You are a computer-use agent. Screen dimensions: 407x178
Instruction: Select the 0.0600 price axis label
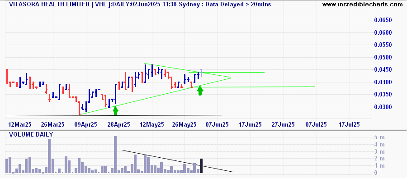click(x=383, y=32)
